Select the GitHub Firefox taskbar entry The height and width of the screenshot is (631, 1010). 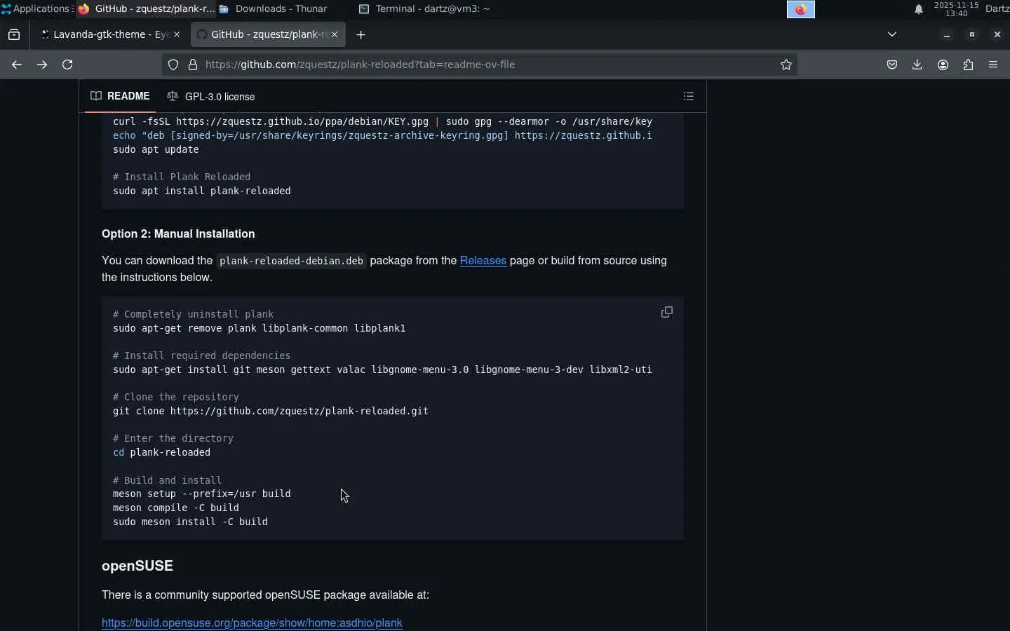(146, 8)
